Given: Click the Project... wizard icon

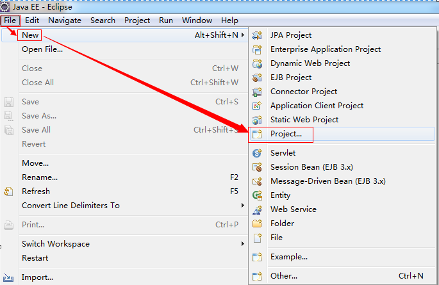Looking at the screenshot, I should click(257, 134).
